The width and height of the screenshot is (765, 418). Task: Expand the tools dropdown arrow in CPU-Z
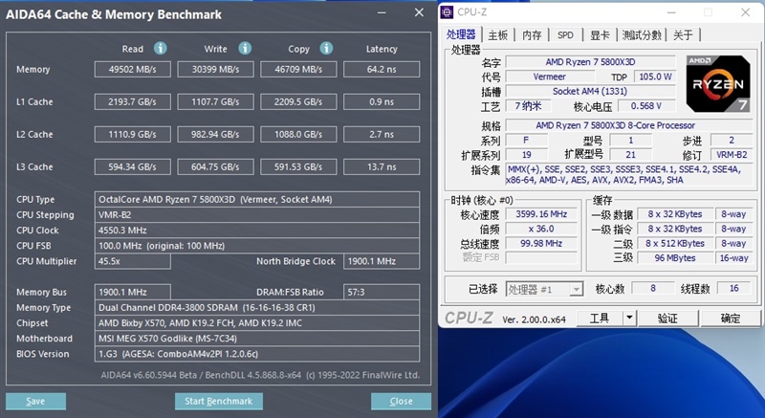click(x=629, y=318)
